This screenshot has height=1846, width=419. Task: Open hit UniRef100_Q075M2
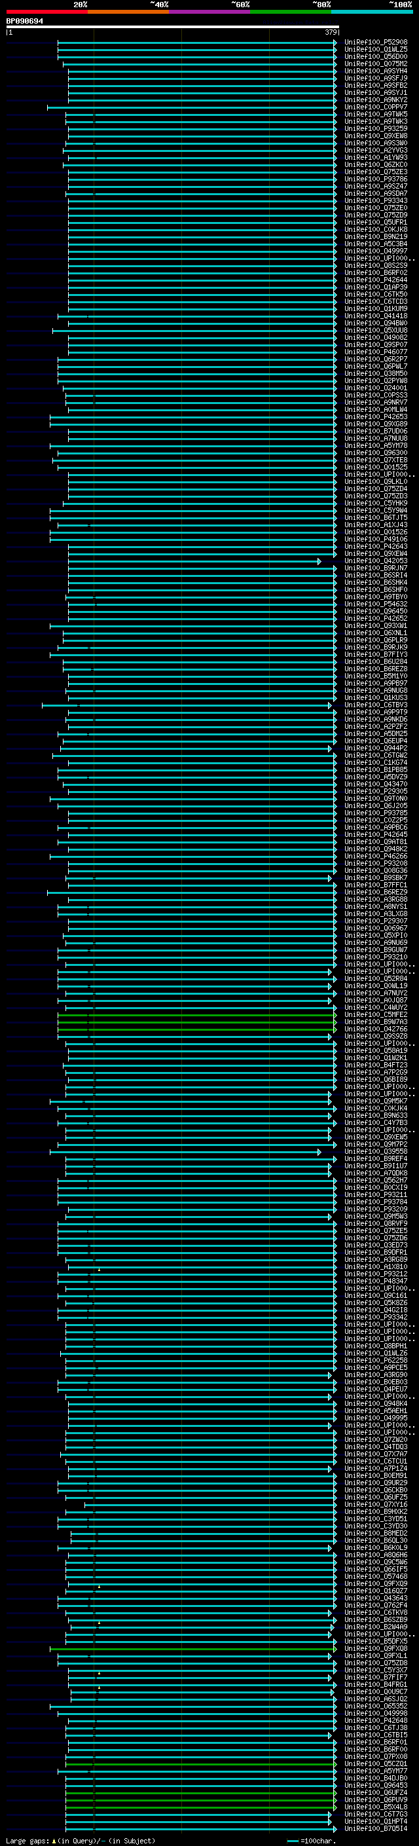coord(375,64)
